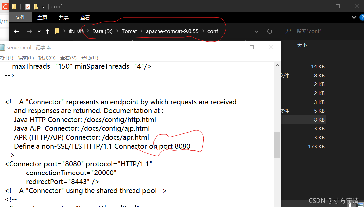Image resolution: width=364 pixels, height=207 pixels.
Task: Click 此电脑 in the address breadcrumb
Action: (x=76, y=31)
